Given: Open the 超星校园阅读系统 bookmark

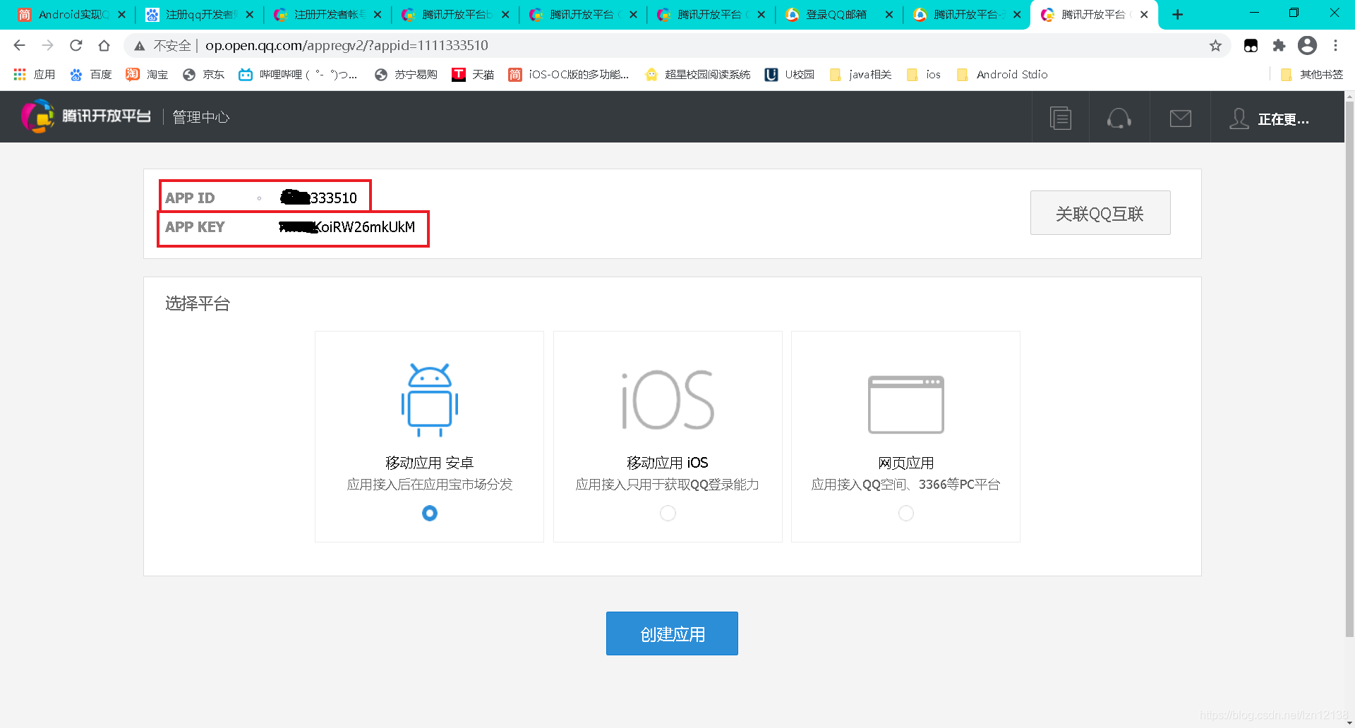Looking at the screenshot, I should (x=697, y=74).
